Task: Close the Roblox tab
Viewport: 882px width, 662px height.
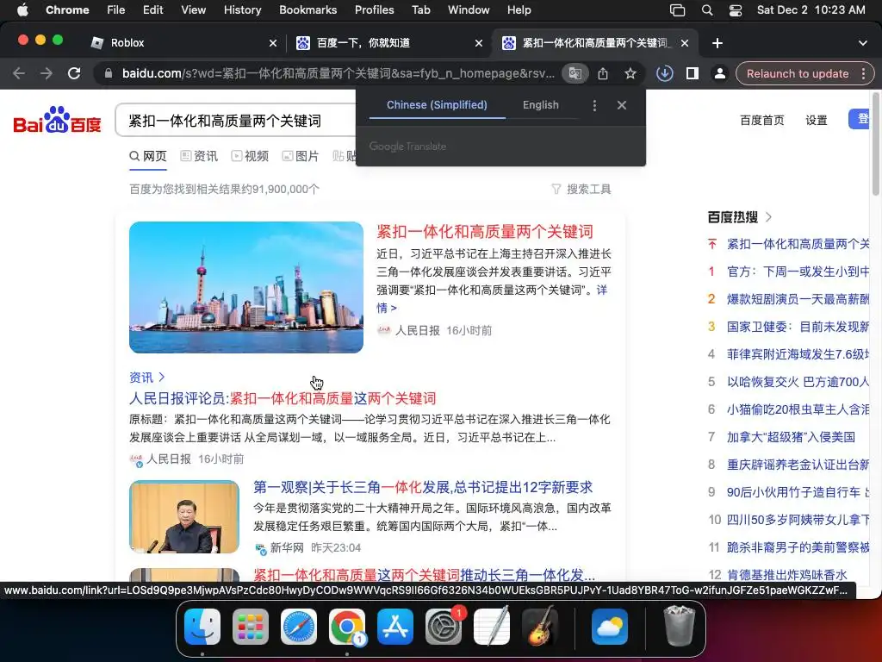Action: pos(273,43)
